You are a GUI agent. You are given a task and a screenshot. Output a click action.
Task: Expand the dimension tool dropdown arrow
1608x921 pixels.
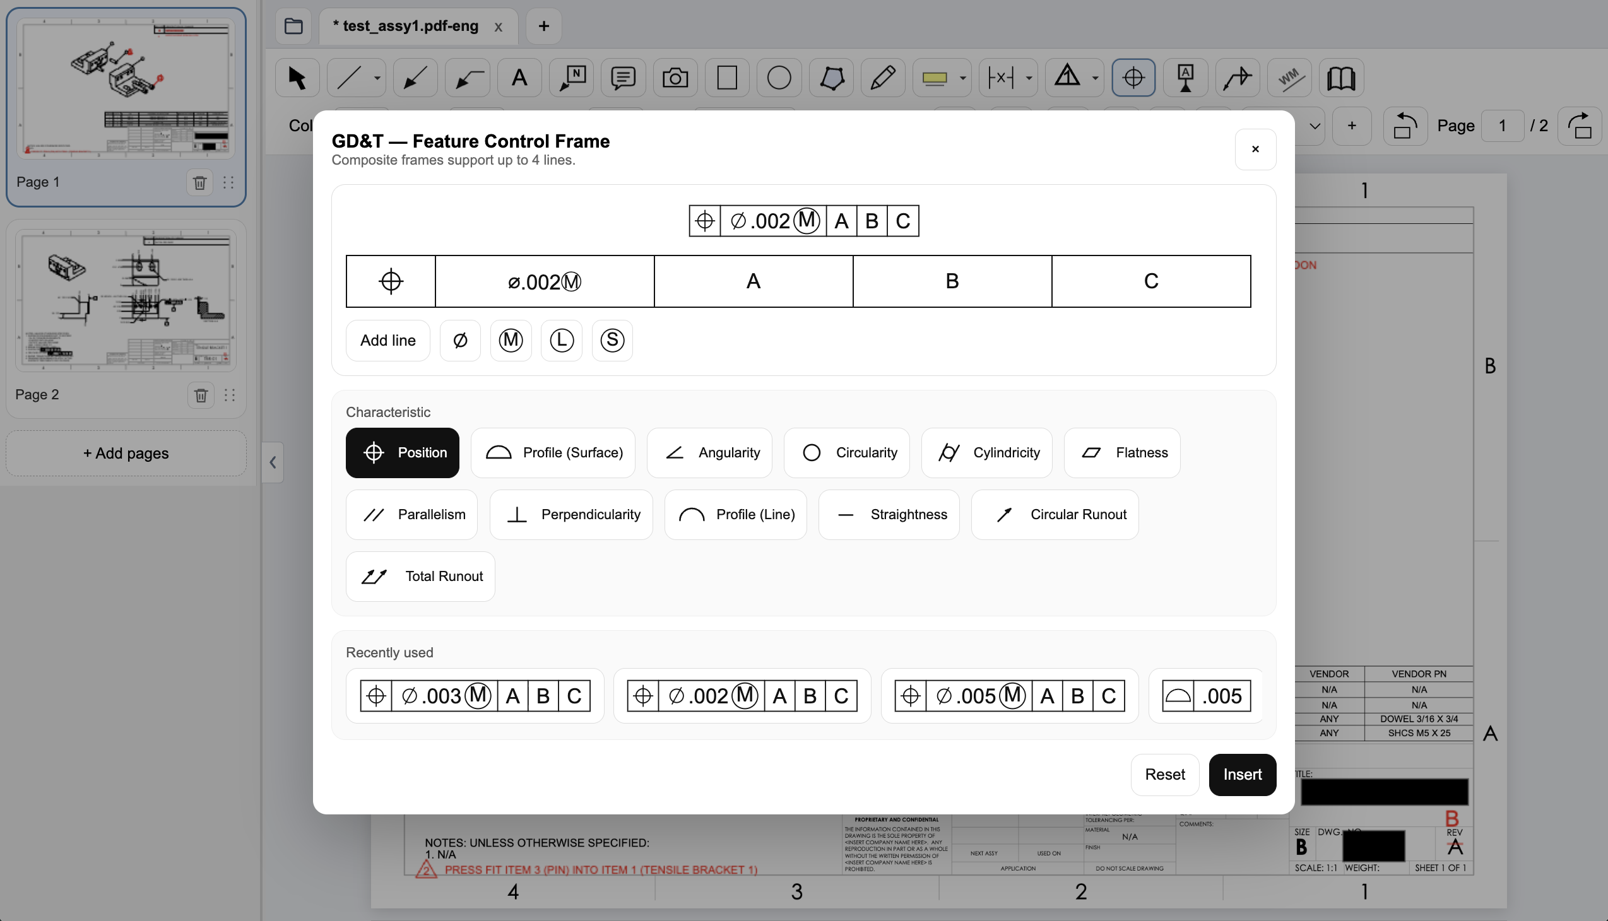click(x=1029, y=78)
